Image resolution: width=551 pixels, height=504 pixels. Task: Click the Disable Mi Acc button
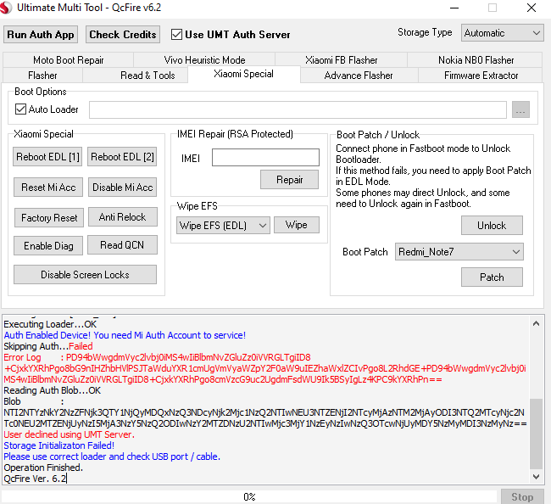click(x=122, y=188)
